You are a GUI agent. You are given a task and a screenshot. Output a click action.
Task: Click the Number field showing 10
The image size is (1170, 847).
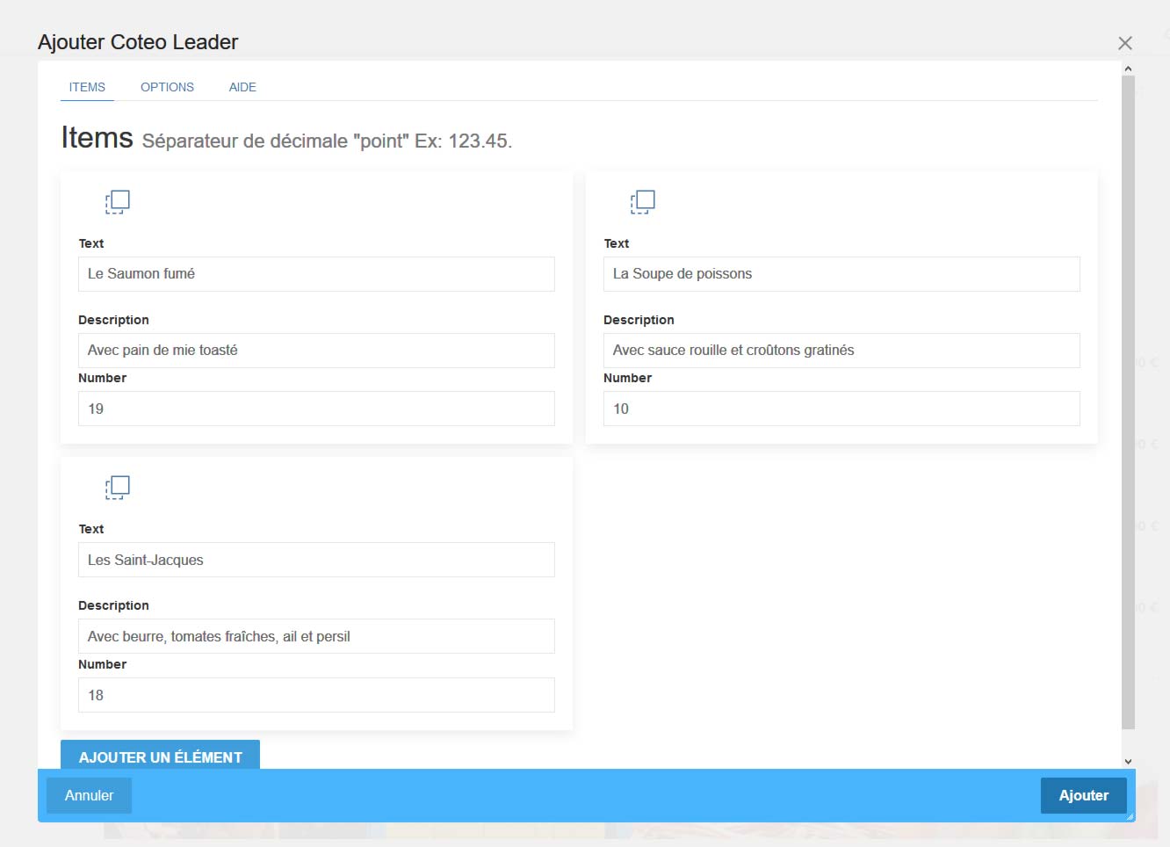click(841, 409)
